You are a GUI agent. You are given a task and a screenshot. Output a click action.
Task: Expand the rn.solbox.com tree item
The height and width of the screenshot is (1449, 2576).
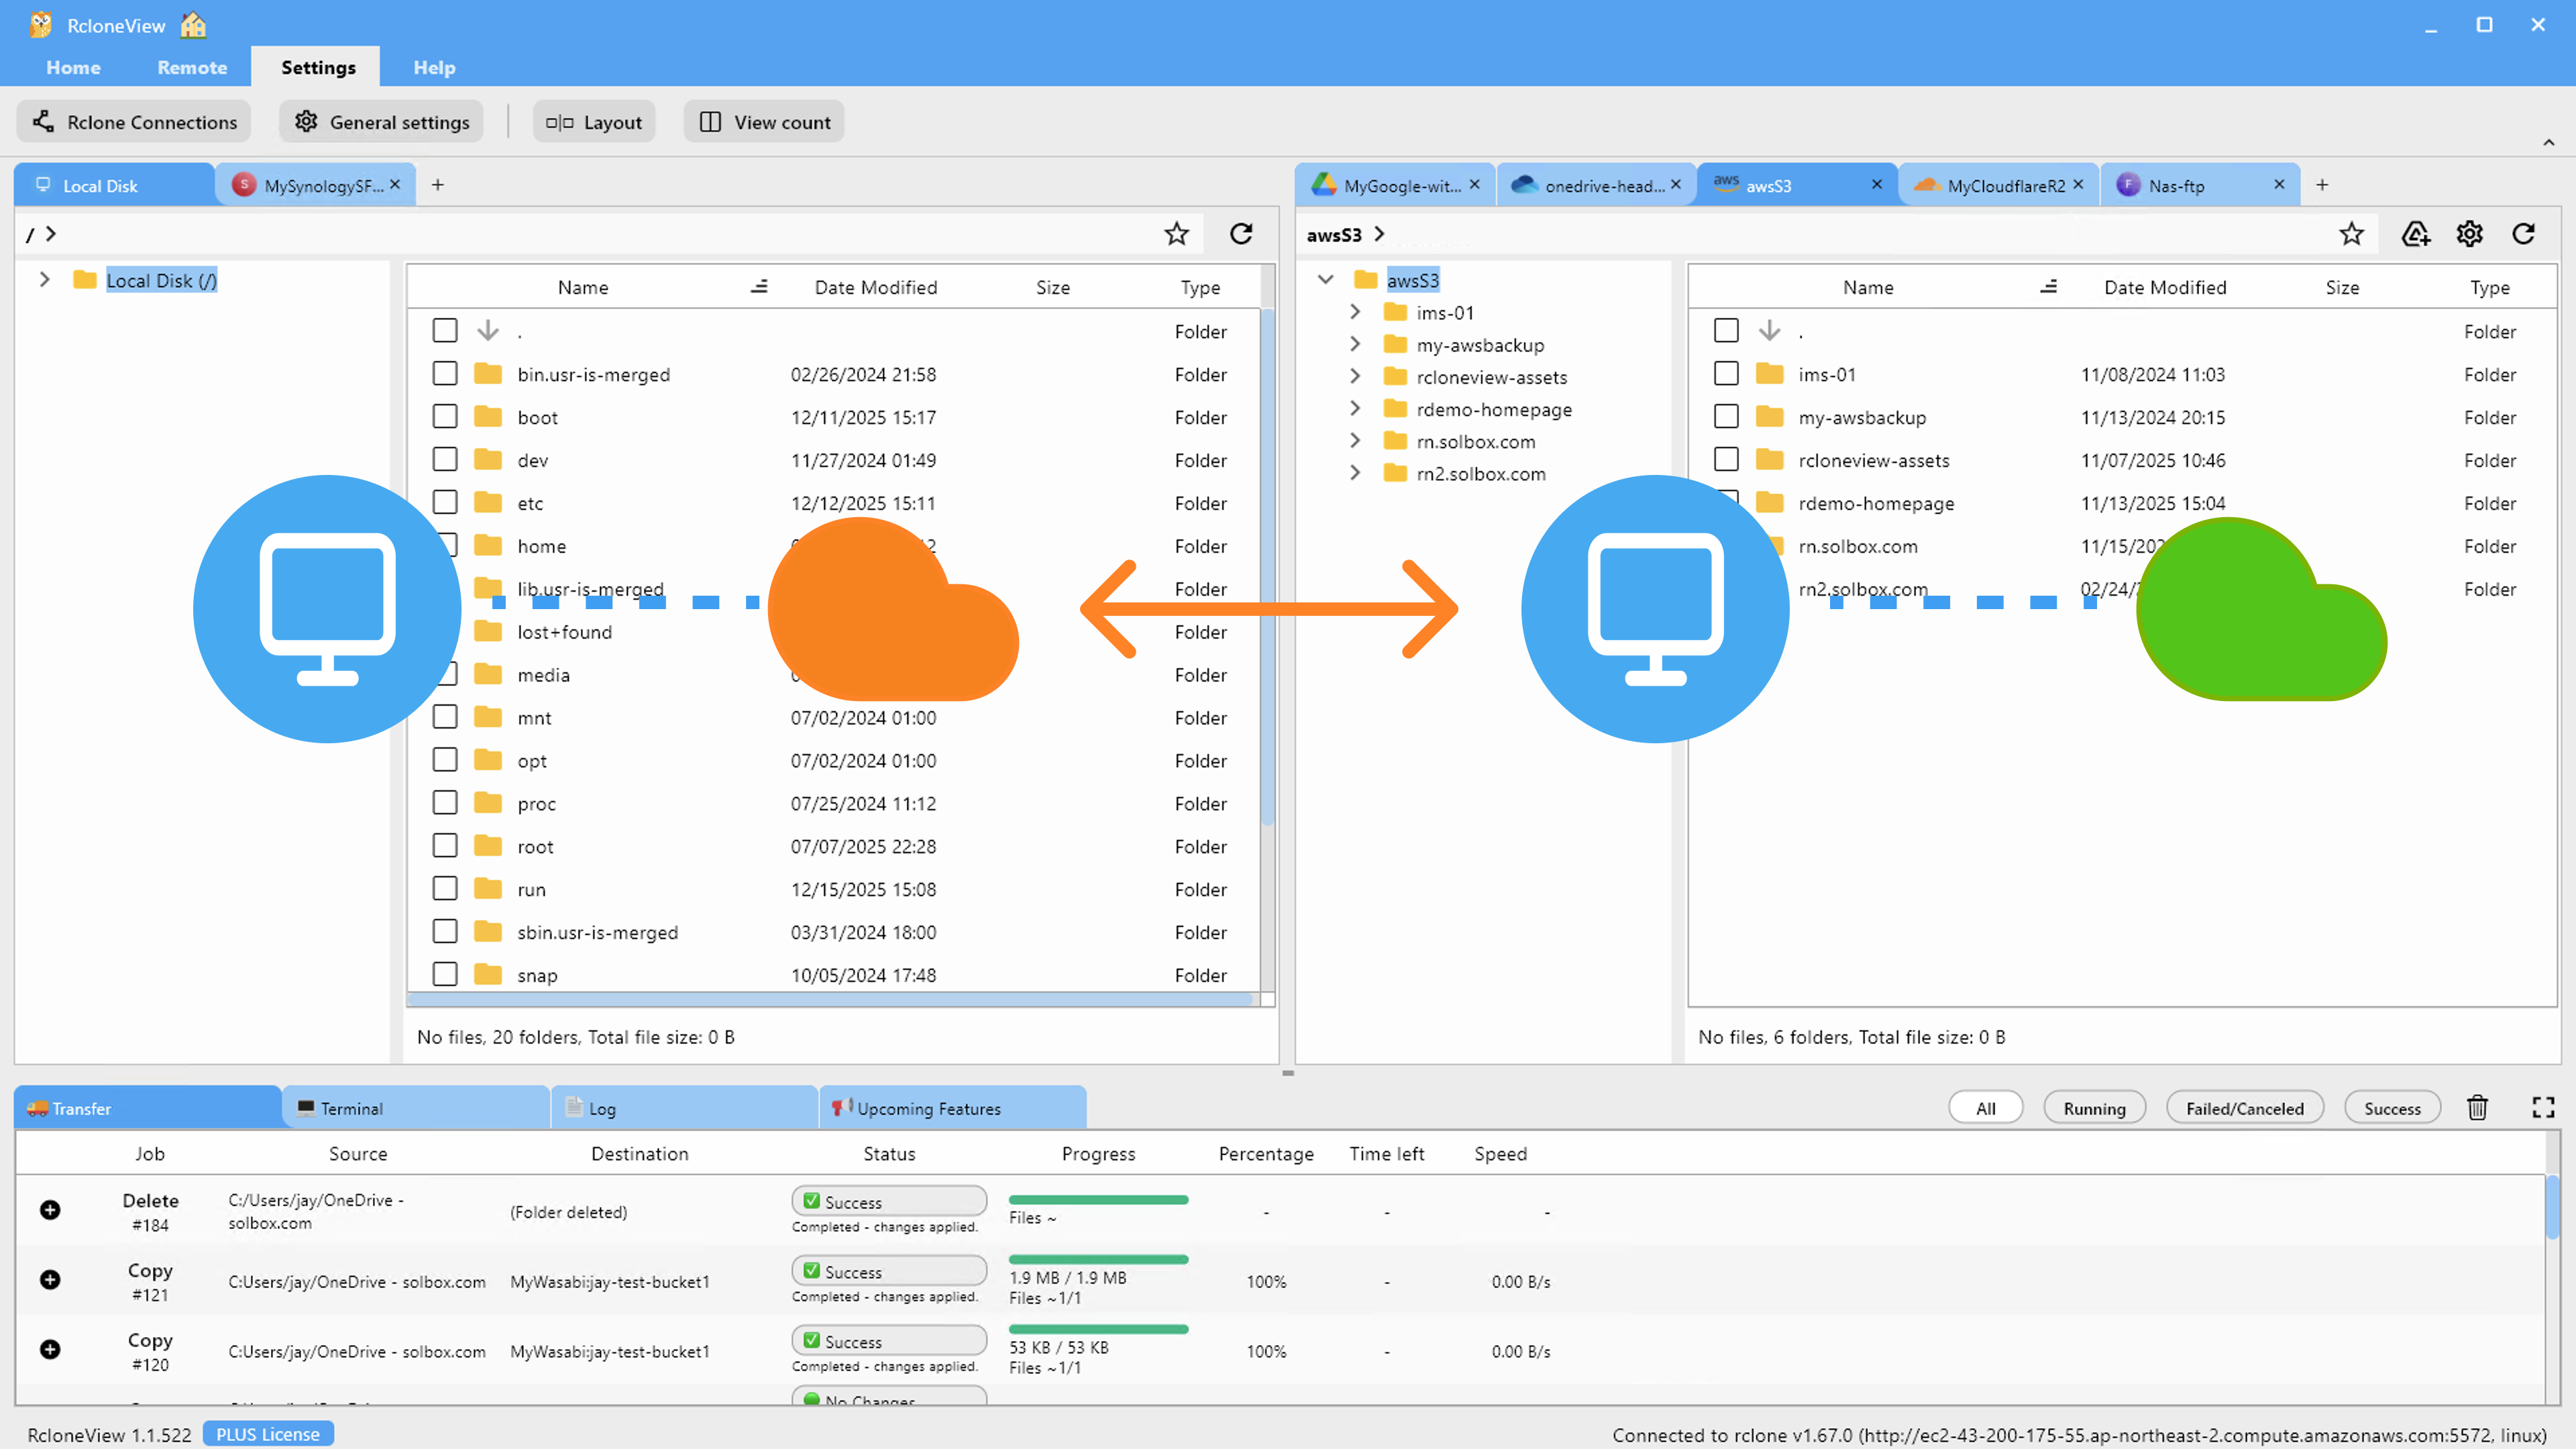point(1355,441)
